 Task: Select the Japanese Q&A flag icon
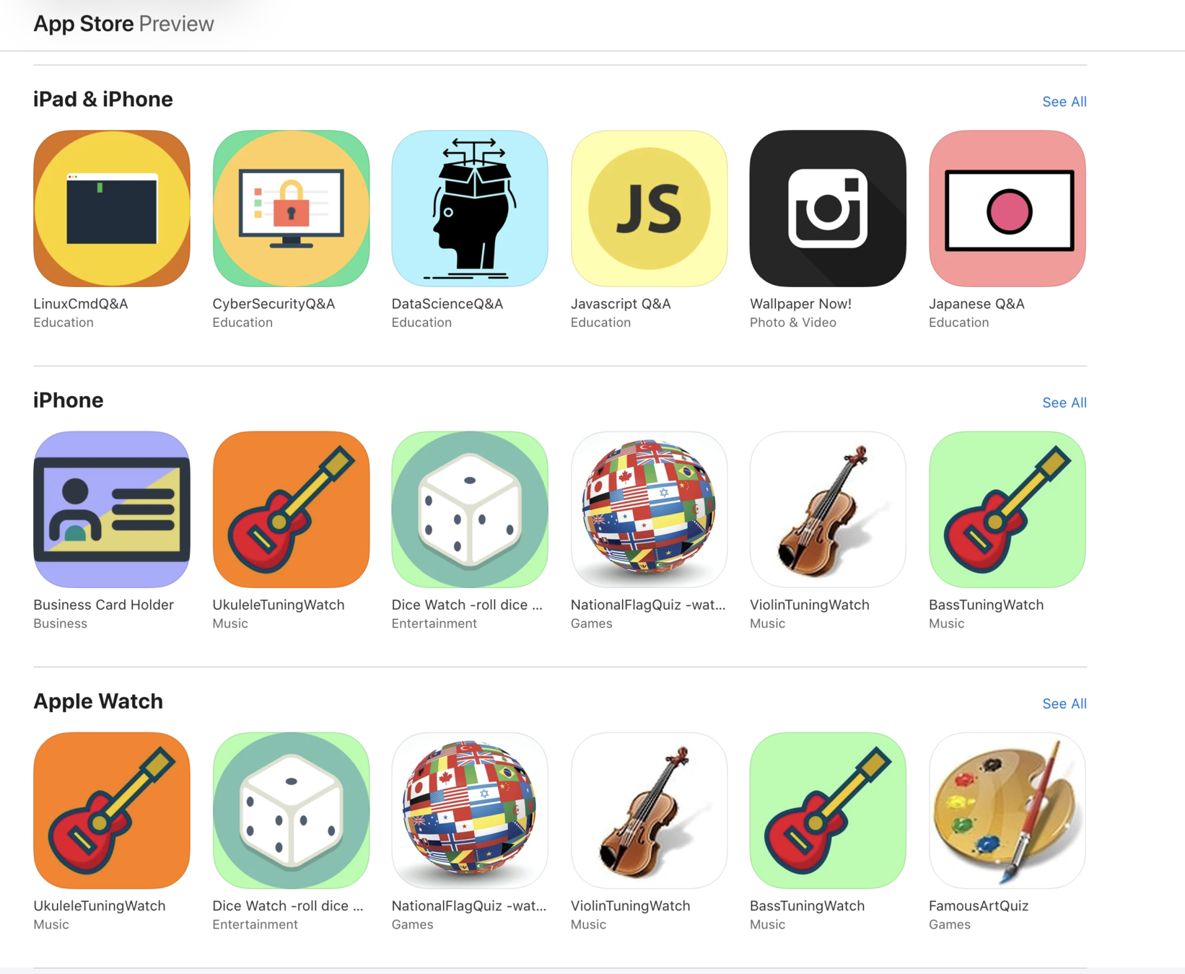(1007, 209)
